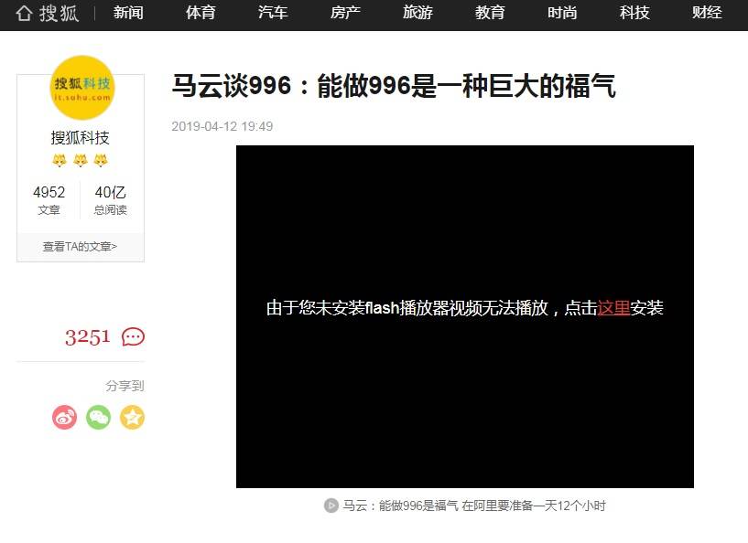Share to QQ Zone star icon
The height and width of the screenshot is (543, 748).
[x=132, y=417]
